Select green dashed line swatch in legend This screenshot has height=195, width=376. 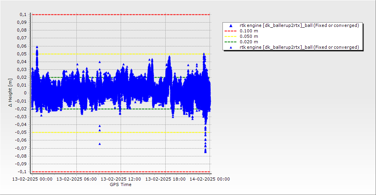tap(230, 42)
